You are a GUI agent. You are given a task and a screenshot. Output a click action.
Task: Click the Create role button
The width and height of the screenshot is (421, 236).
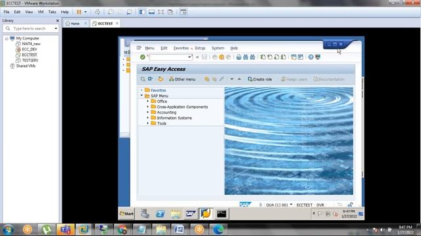(x=260, y=79)
